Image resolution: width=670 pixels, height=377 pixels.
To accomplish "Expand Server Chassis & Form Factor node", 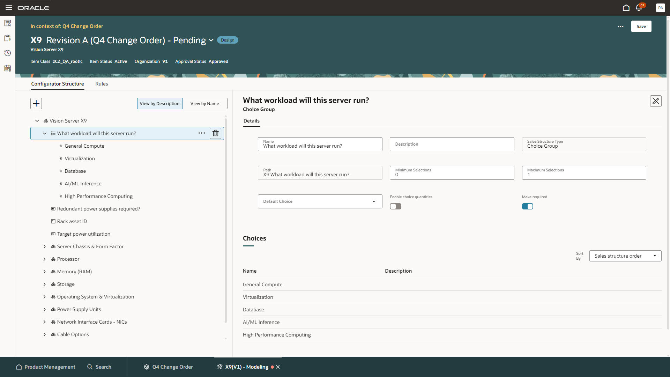I will (45, 246).
